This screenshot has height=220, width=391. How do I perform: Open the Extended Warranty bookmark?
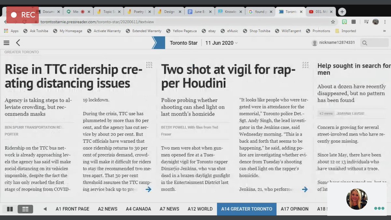[143, 31]
